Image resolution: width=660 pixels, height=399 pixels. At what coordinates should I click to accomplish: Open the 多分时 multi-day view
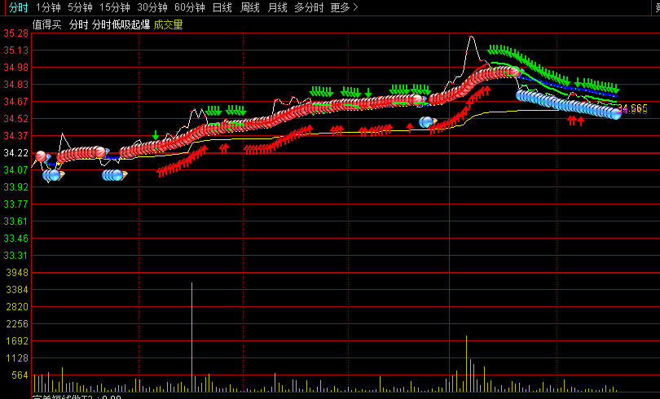coord(309,7)
